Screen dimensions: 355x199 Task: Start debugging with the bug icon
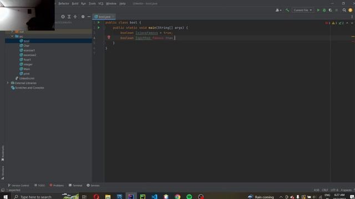coord(324,10)
